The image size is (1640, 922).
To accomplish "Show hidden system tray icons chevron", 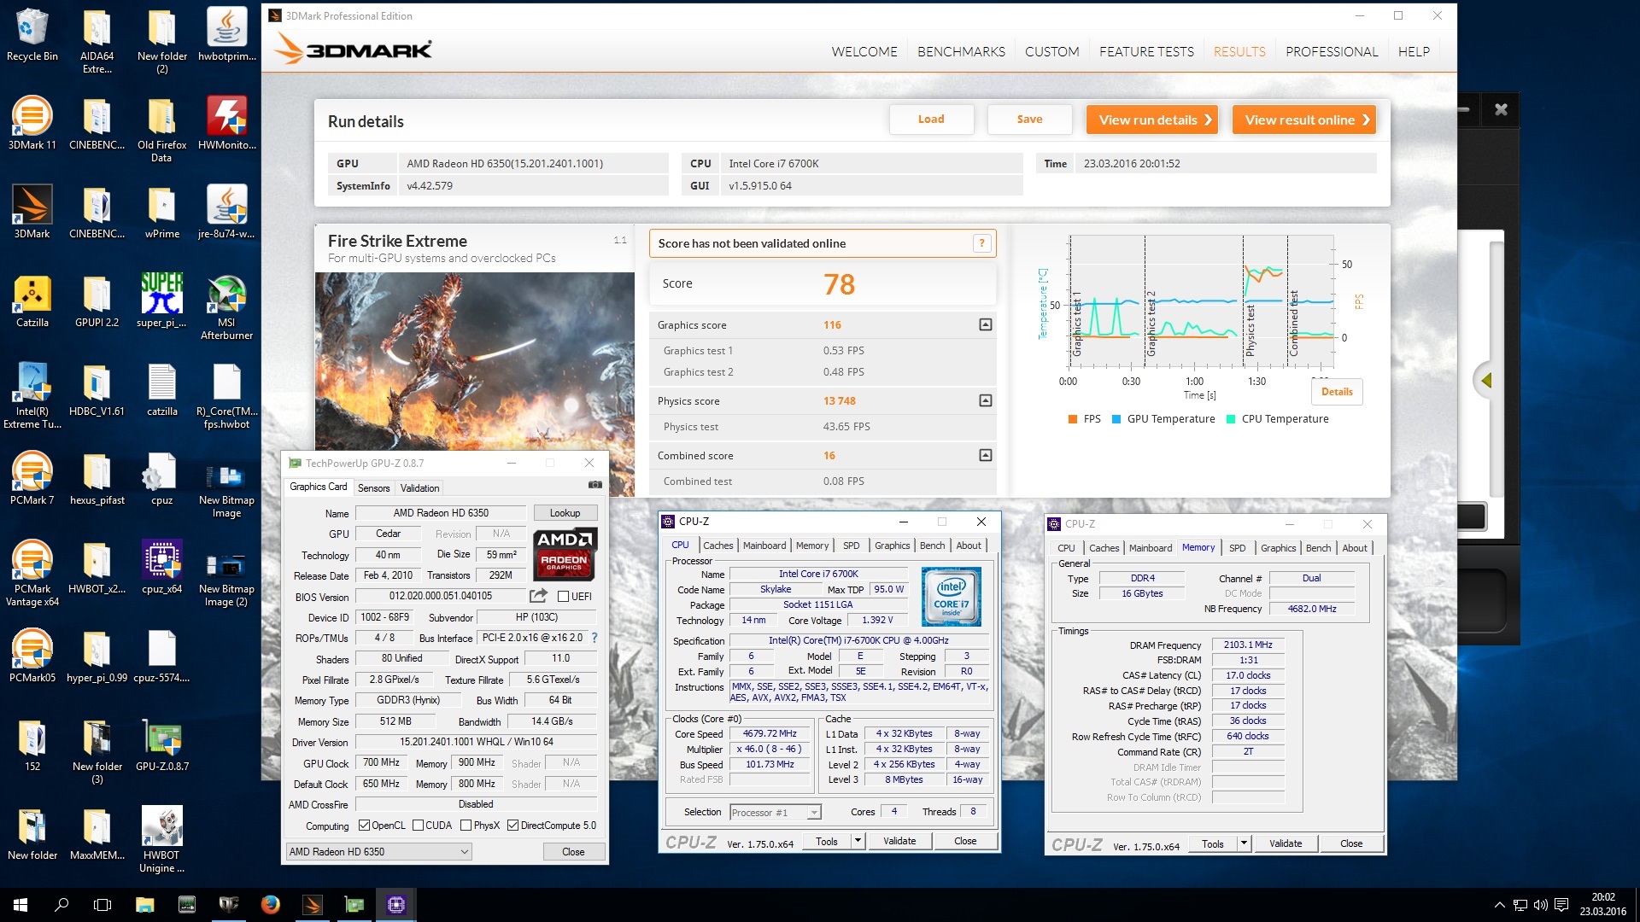I will pyautogui.click(x=1499, y=905).
